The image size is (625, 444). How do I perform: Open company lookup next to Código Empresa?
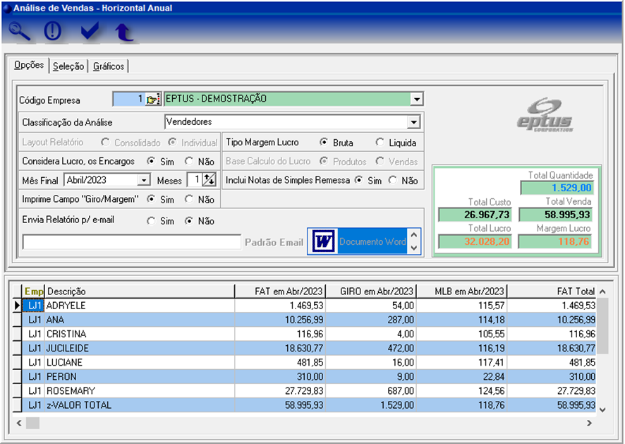click(x=153, y=100)
